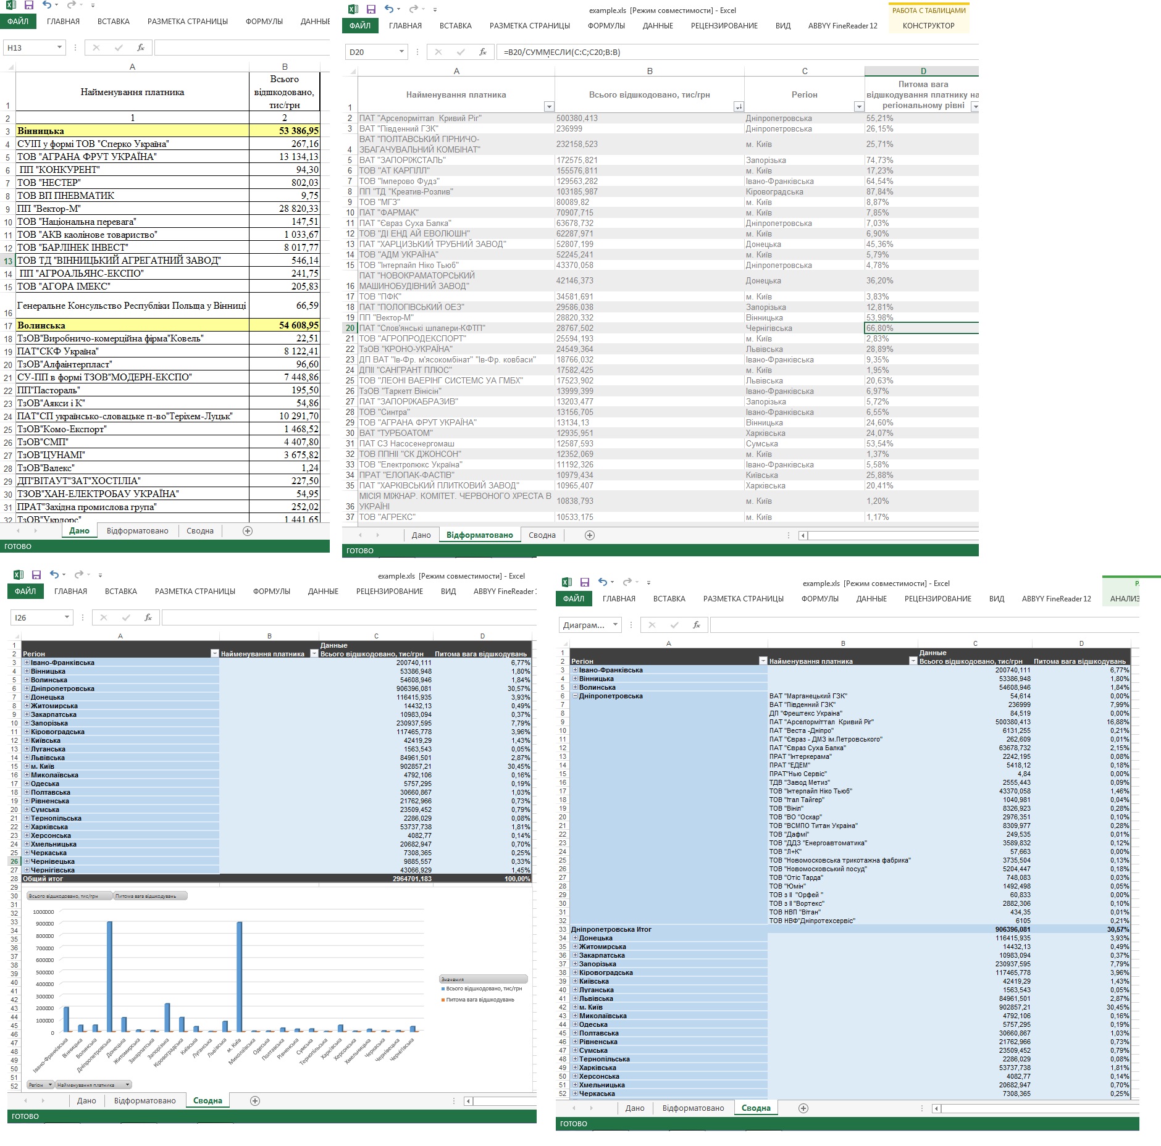This screenshot has height=1146, width=1161.
Task: Click Insert Function (fx) beside the D20 name box
Action: click(483, 52)
